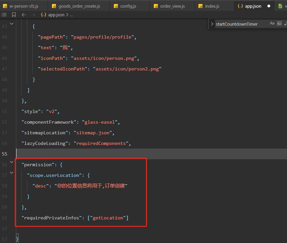
Task: Click the "你的位置信息将用于,订单创建" string
Action: pyautogui.click(x=91, y=186)
